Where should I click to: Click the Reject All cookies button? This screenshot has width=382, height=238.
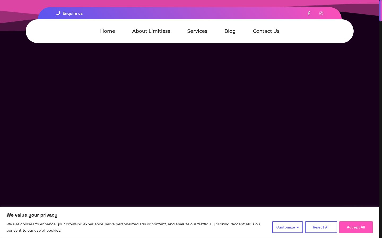[x=321, y=227]
